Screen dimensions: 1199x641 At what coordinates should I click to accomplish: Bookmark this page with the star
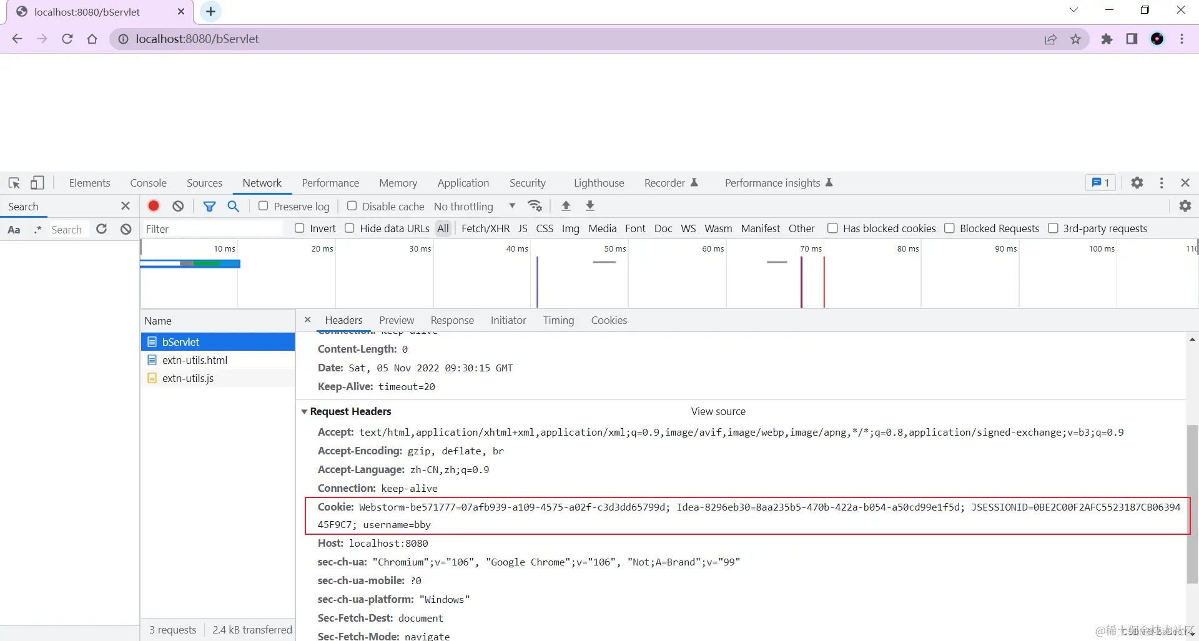tap(1075, 39)
